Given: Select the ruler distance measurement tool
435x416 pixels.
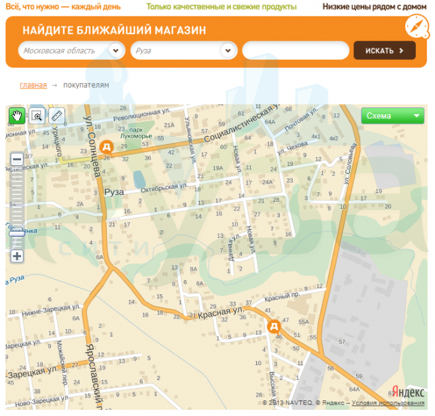Looking at the screenshot, I should (57, 116).
